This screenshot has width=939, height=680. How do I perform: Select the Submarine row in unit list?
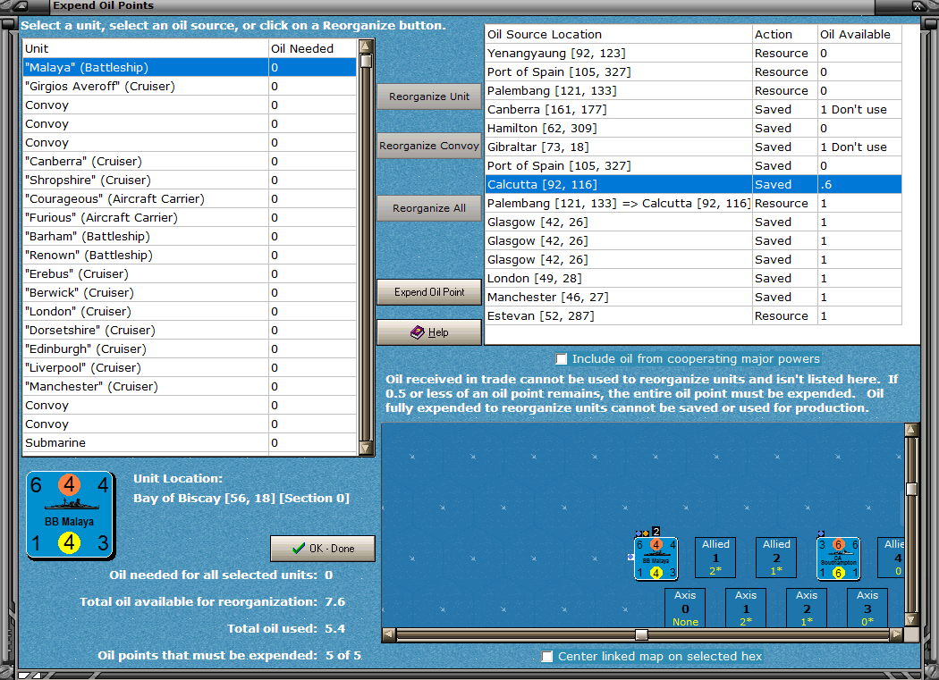(x=190, y=443)
